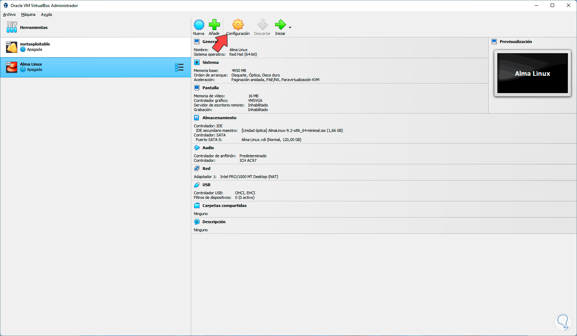577x336 pixels.
Task: Click the Alma Linux.vdi disk entry
Action: (x=271, y=140)
